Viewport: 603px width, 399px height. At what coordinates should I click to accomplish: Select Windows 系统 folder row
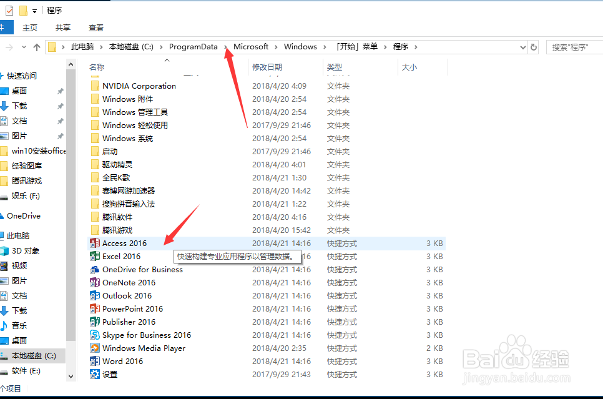(267, 138)
